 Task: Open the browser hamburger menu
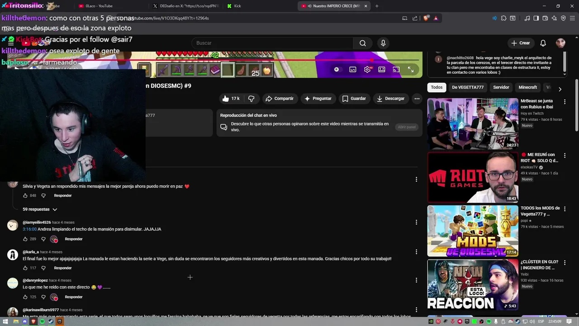(x=572, y=18)
